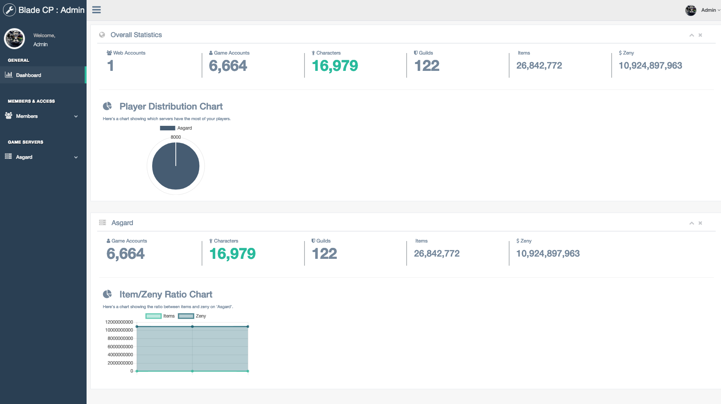The width and height of the screenshot is (721, 404).
Task: Click 10,924,897,963 zeny in Asgard panel
Action: coord(548,254)
